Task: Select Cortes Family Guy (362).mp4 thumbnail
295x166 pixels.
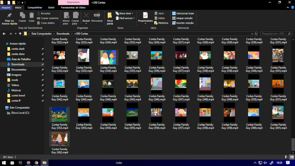Action: coord(59,139)
